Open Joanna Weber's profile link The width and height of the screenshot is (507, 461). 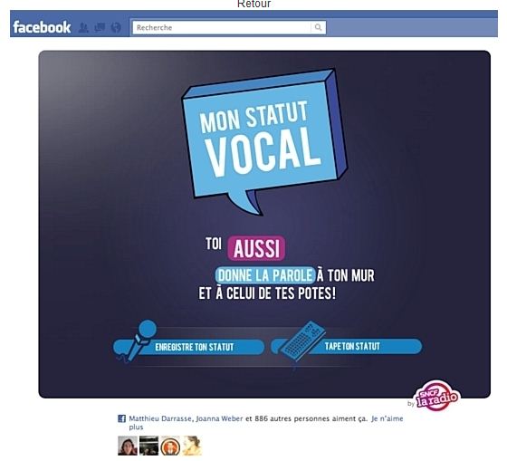pyautogui.click(x=219, y=418)
